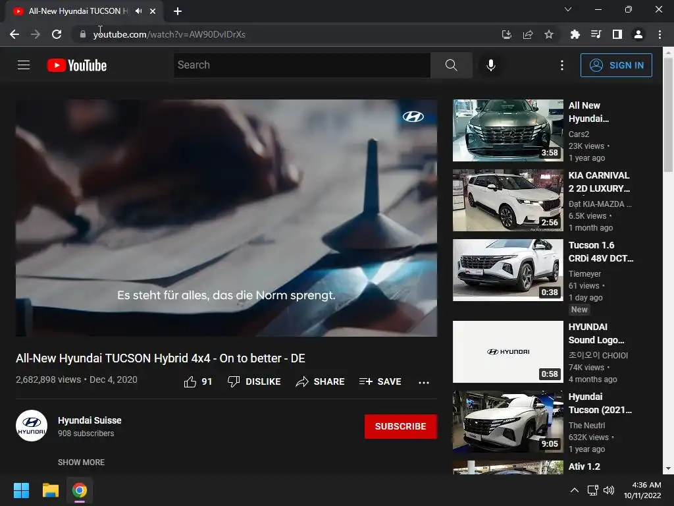Click title 'KIA CARNIVAL 2 2D LUXURY'
Viewport: 674px width, 506px height.
pos(599,182)
